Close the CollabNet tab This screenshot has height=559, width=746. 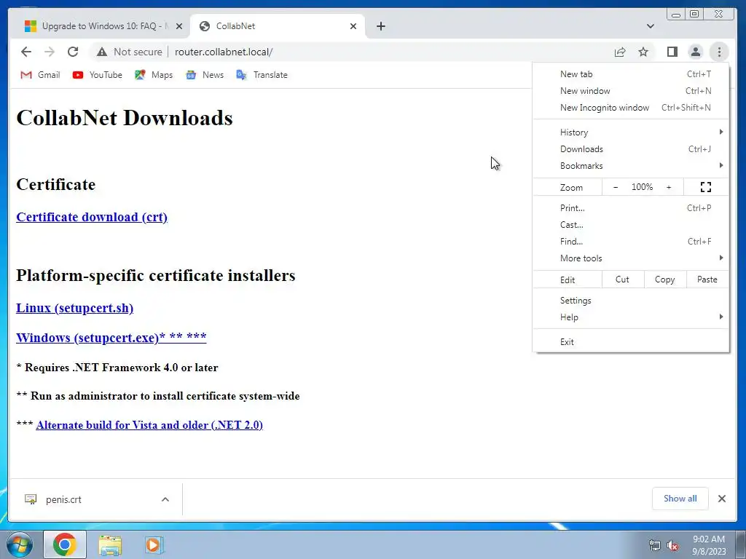coord(353,26)
